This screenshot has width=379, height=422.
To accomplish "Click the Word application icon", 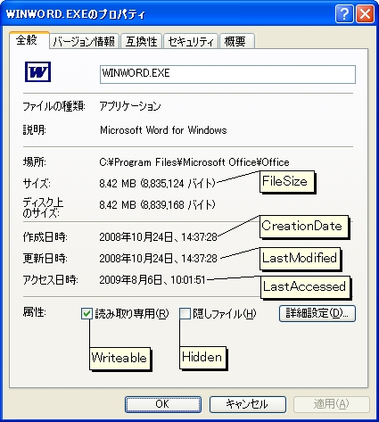I will tap(37, 71).
